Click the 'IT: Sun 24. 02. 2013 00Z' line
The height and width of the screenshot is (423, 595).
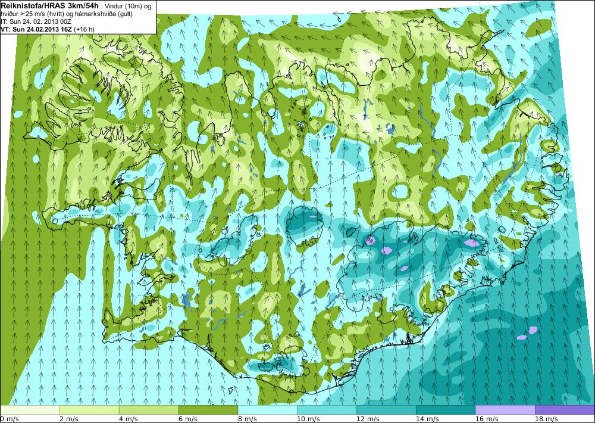pyautogui.click(x=36, y=21)
